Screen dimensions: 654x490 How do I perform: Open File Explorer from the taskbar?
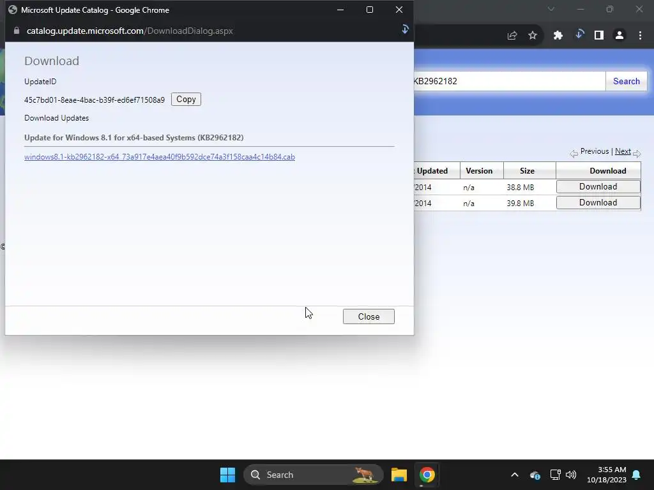[399, 475]
